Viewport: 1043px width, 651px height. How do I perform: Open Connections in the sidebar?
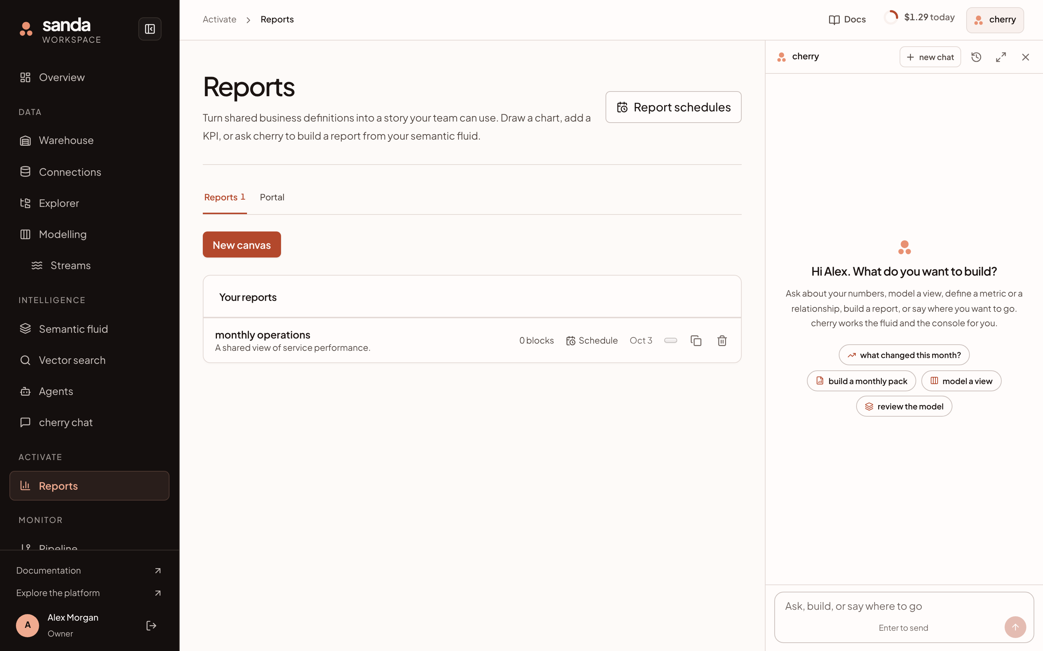(x=89, y=172)
